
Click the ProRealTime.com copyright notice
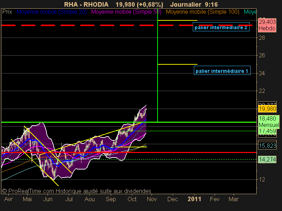click(x=76, y=191)
